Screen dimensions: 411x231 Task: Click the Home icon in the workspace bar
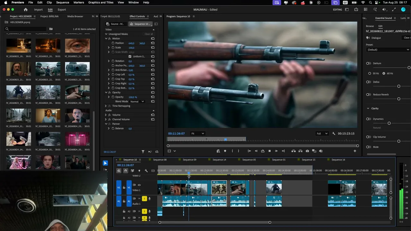pyautogui.click(x=26, y=10)
